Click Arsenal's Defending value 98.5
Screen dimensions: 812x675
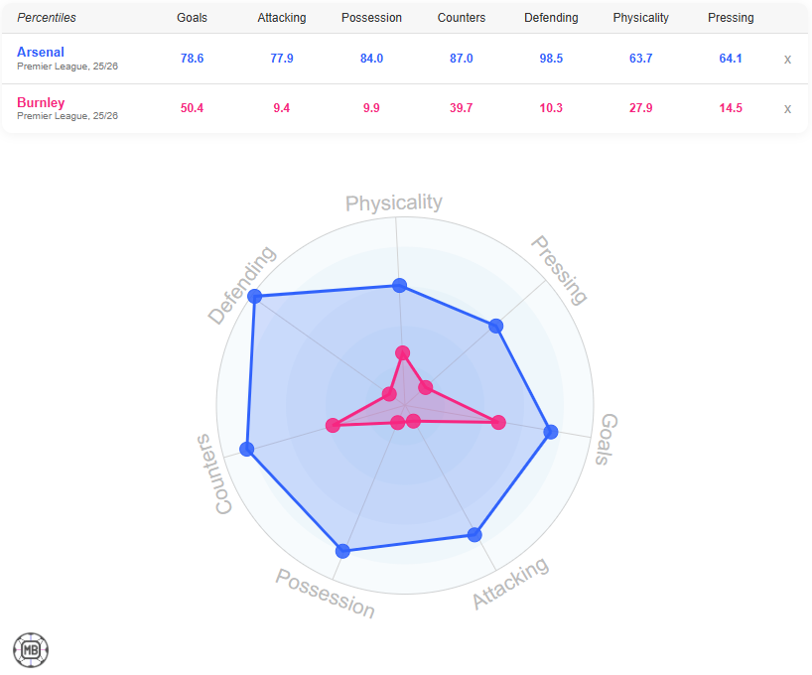pyautogui.click(x=551, y=59)
